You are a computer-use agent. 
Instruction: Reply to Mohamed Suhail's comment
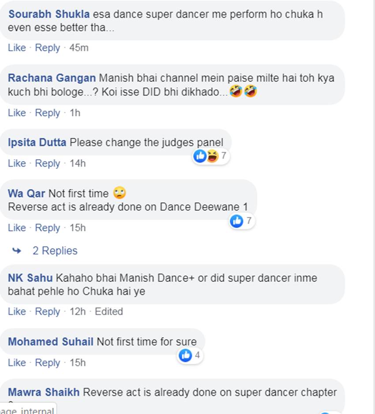pos(48,362)
